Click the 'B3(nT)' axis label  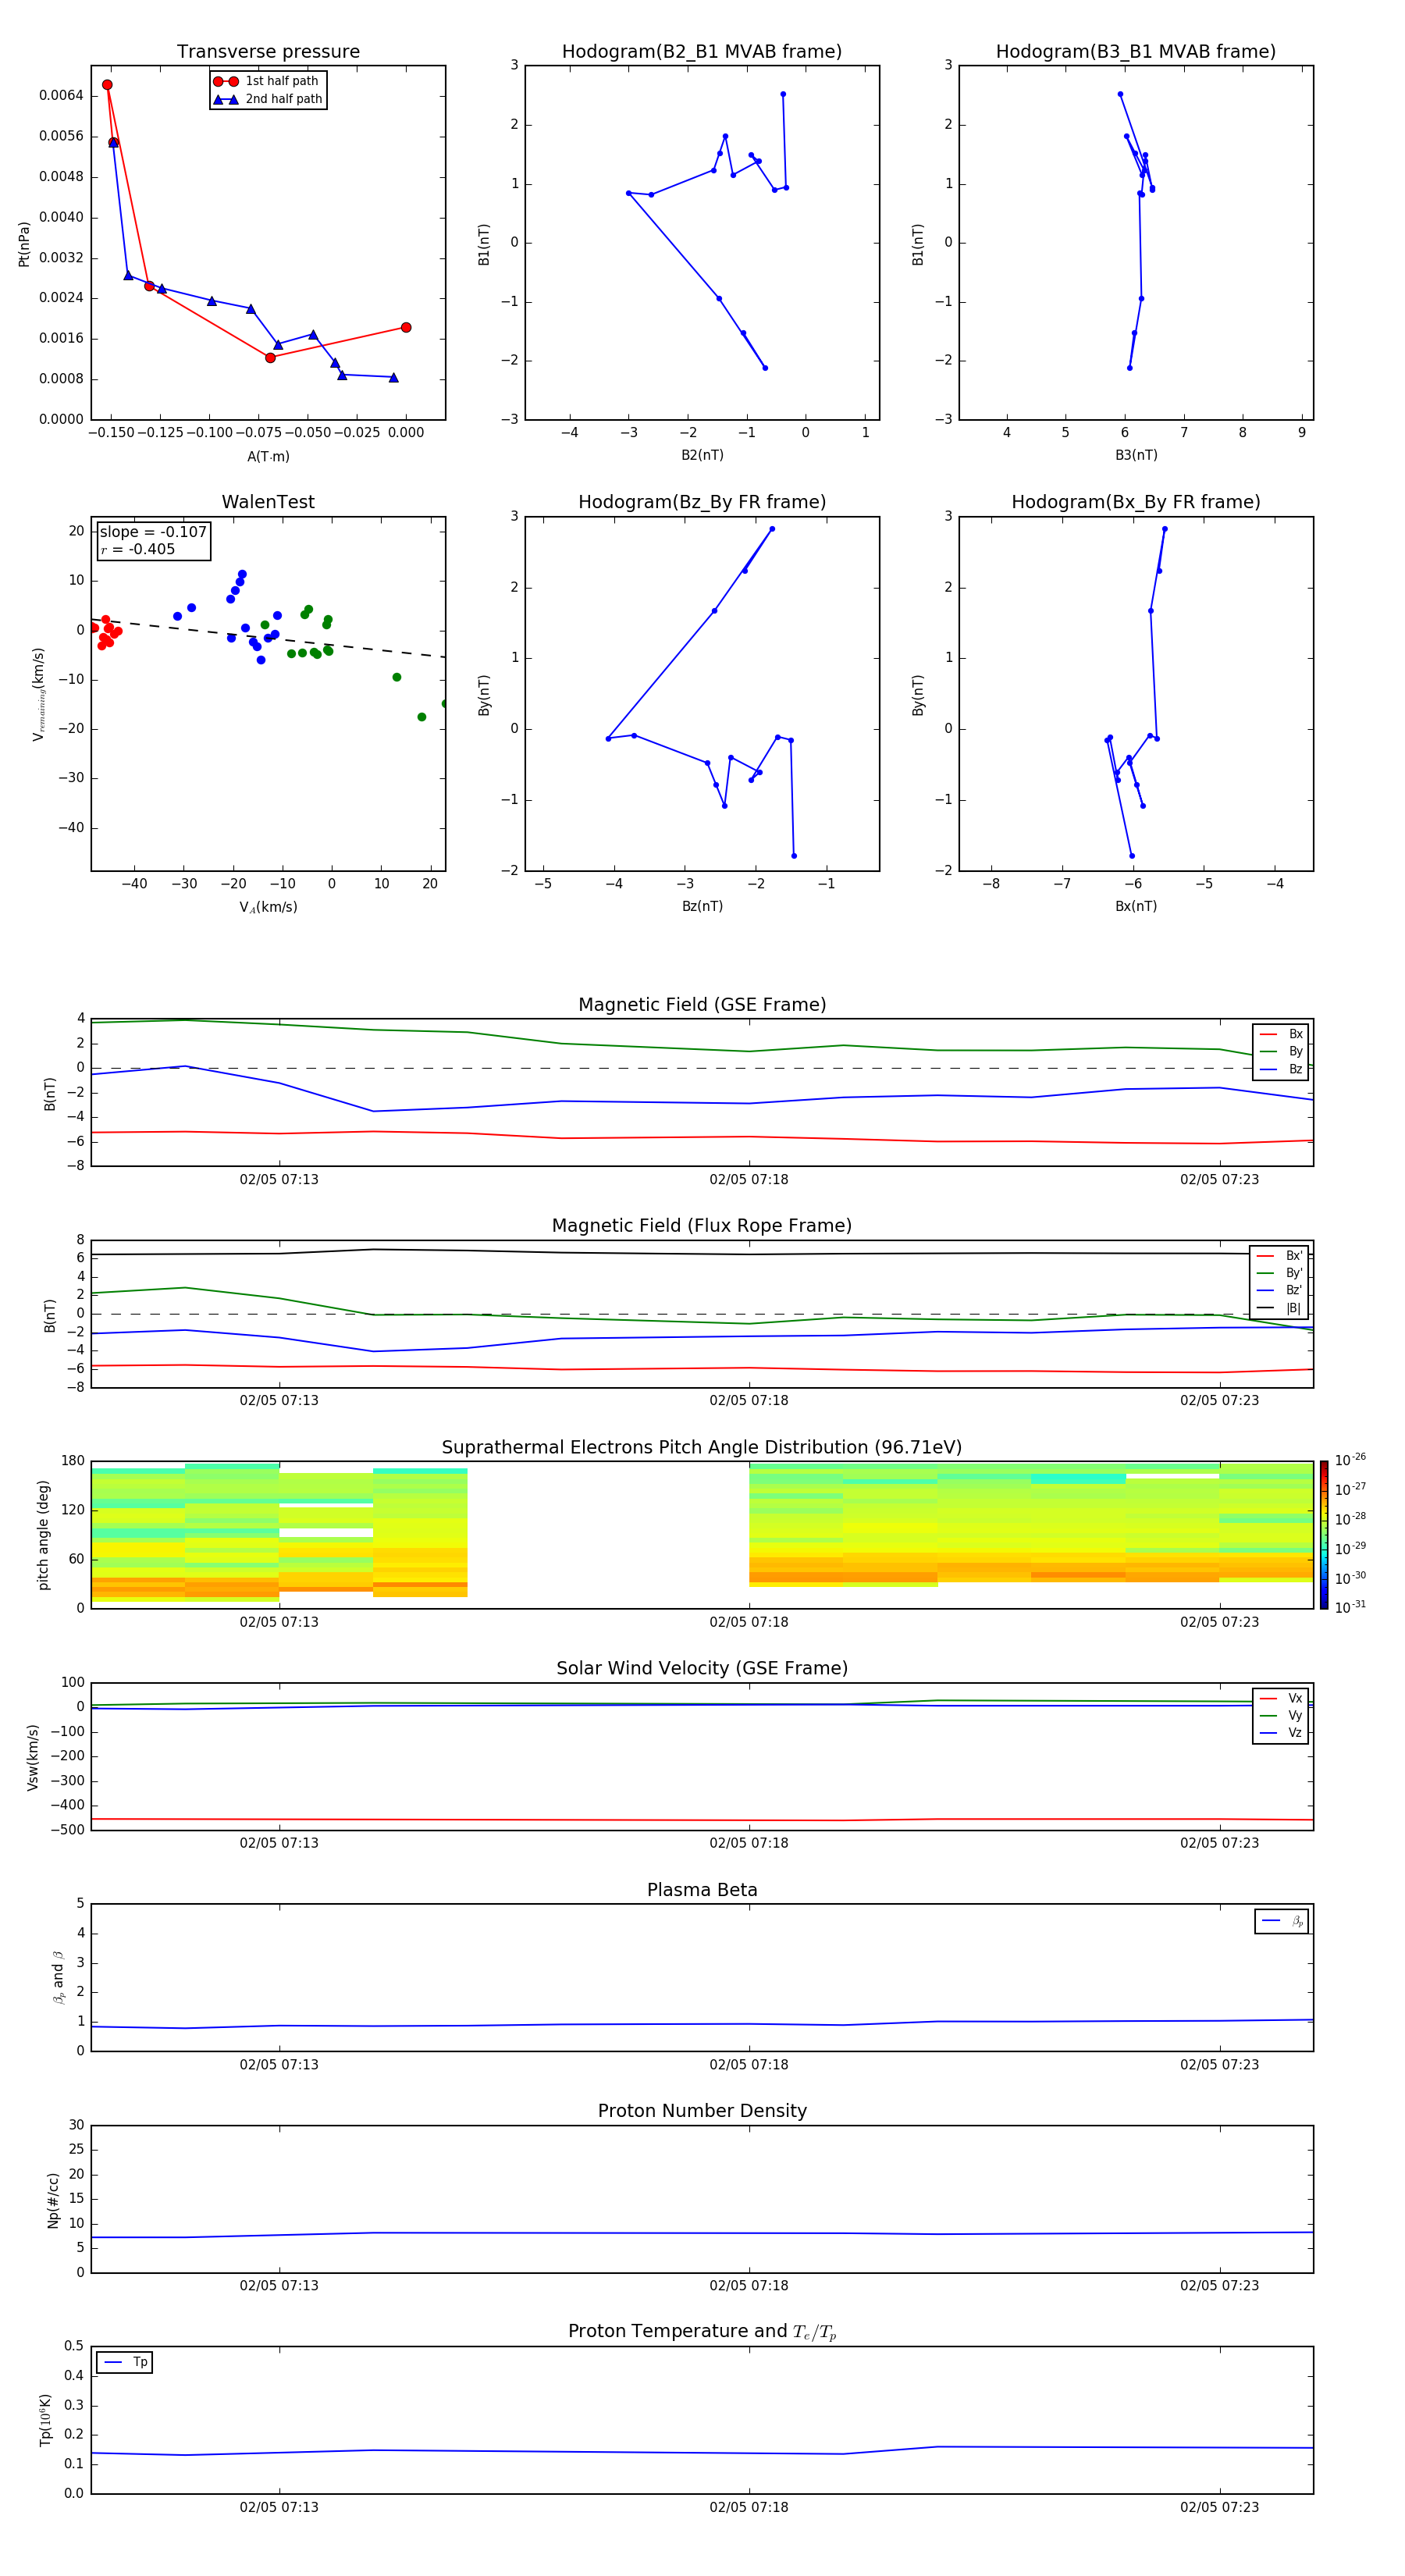[x=1136, y=455]
